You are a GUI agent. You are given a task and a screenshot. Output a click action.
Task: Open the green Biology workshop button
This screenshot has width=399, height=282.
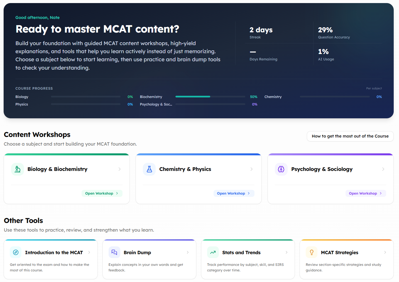click(102, 193)
